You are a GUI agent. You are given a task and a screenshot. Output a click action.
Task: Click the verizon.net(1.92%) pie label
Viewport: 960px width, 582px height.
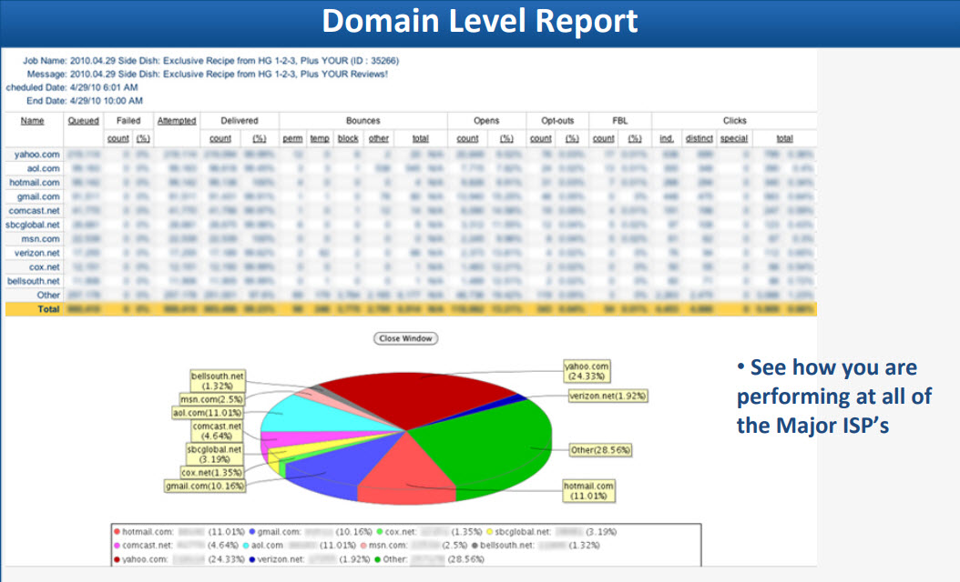point(608,396)
